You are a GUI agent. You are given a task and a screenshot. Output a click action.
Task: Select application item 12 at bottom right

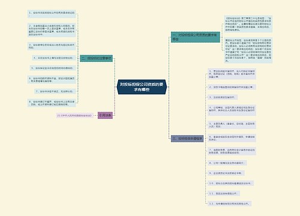(229, 203)
